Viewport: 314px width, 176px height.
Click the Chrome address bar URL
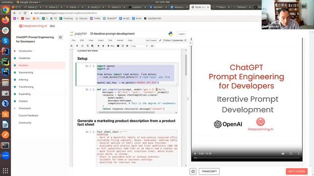65,13
